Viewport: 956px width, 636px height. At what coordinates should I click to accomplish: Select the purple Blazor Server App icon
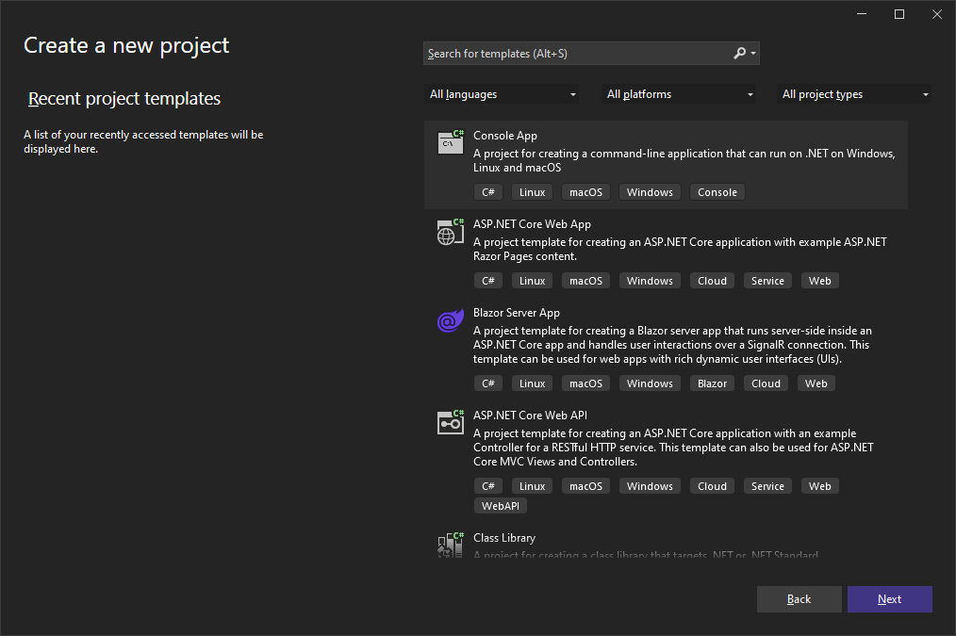pyautogui.click(x=450, y=320)
